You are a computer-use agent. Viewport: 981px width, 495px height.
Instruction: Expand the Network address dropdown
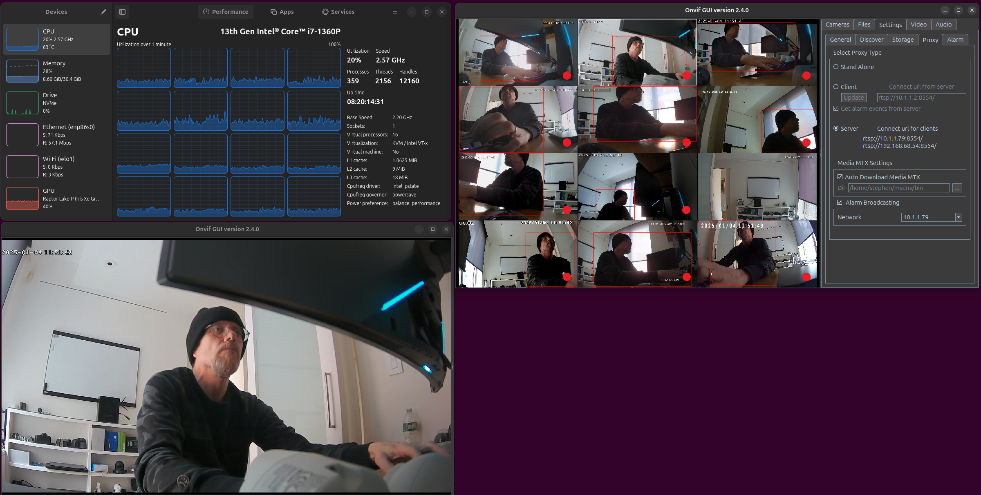point(959,217)
